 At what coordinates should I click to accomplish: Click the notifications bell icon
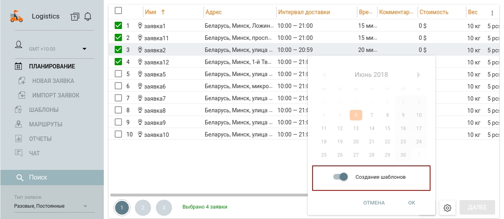coord(88,17)
